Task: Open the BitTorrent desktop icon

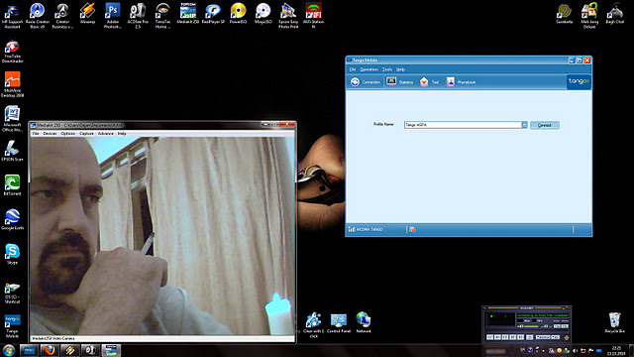Action: coord(12,185)
